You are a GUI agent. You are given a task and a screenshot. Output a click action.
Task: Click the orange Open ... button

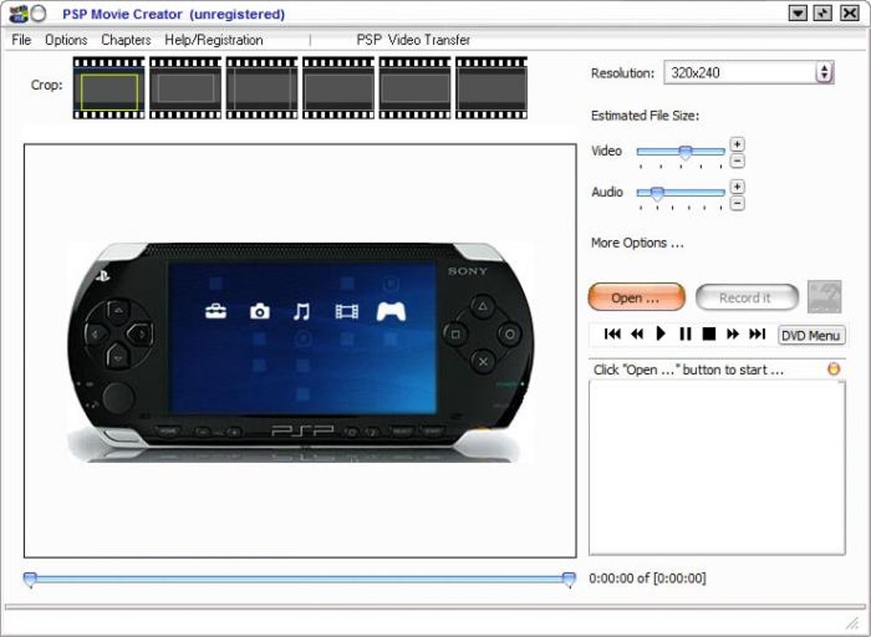coord(636,297)
